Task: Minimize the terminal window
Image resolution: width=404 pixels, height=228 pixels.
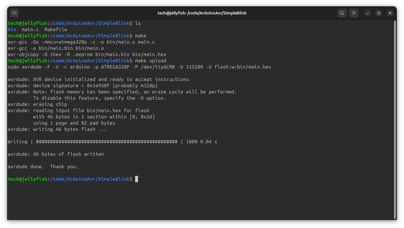Action: [x=367, y=13]
